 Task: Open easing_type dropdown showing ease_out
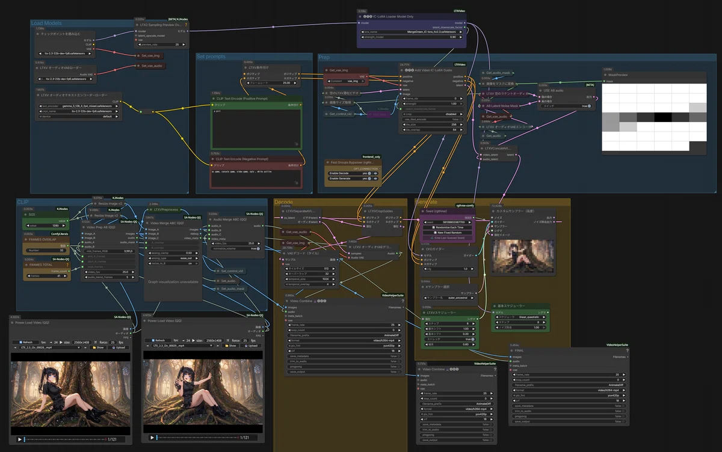point(173,258)
